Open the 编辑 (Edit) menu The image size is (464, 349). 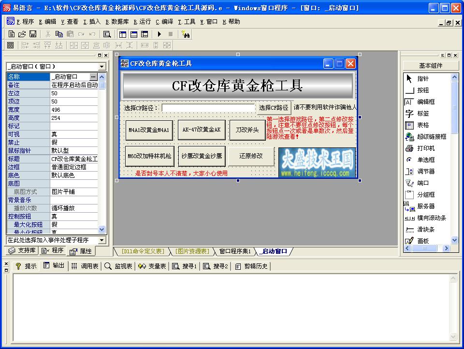tap(48, 22)
